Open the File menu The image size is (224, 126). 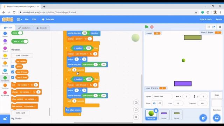[27, 19]
